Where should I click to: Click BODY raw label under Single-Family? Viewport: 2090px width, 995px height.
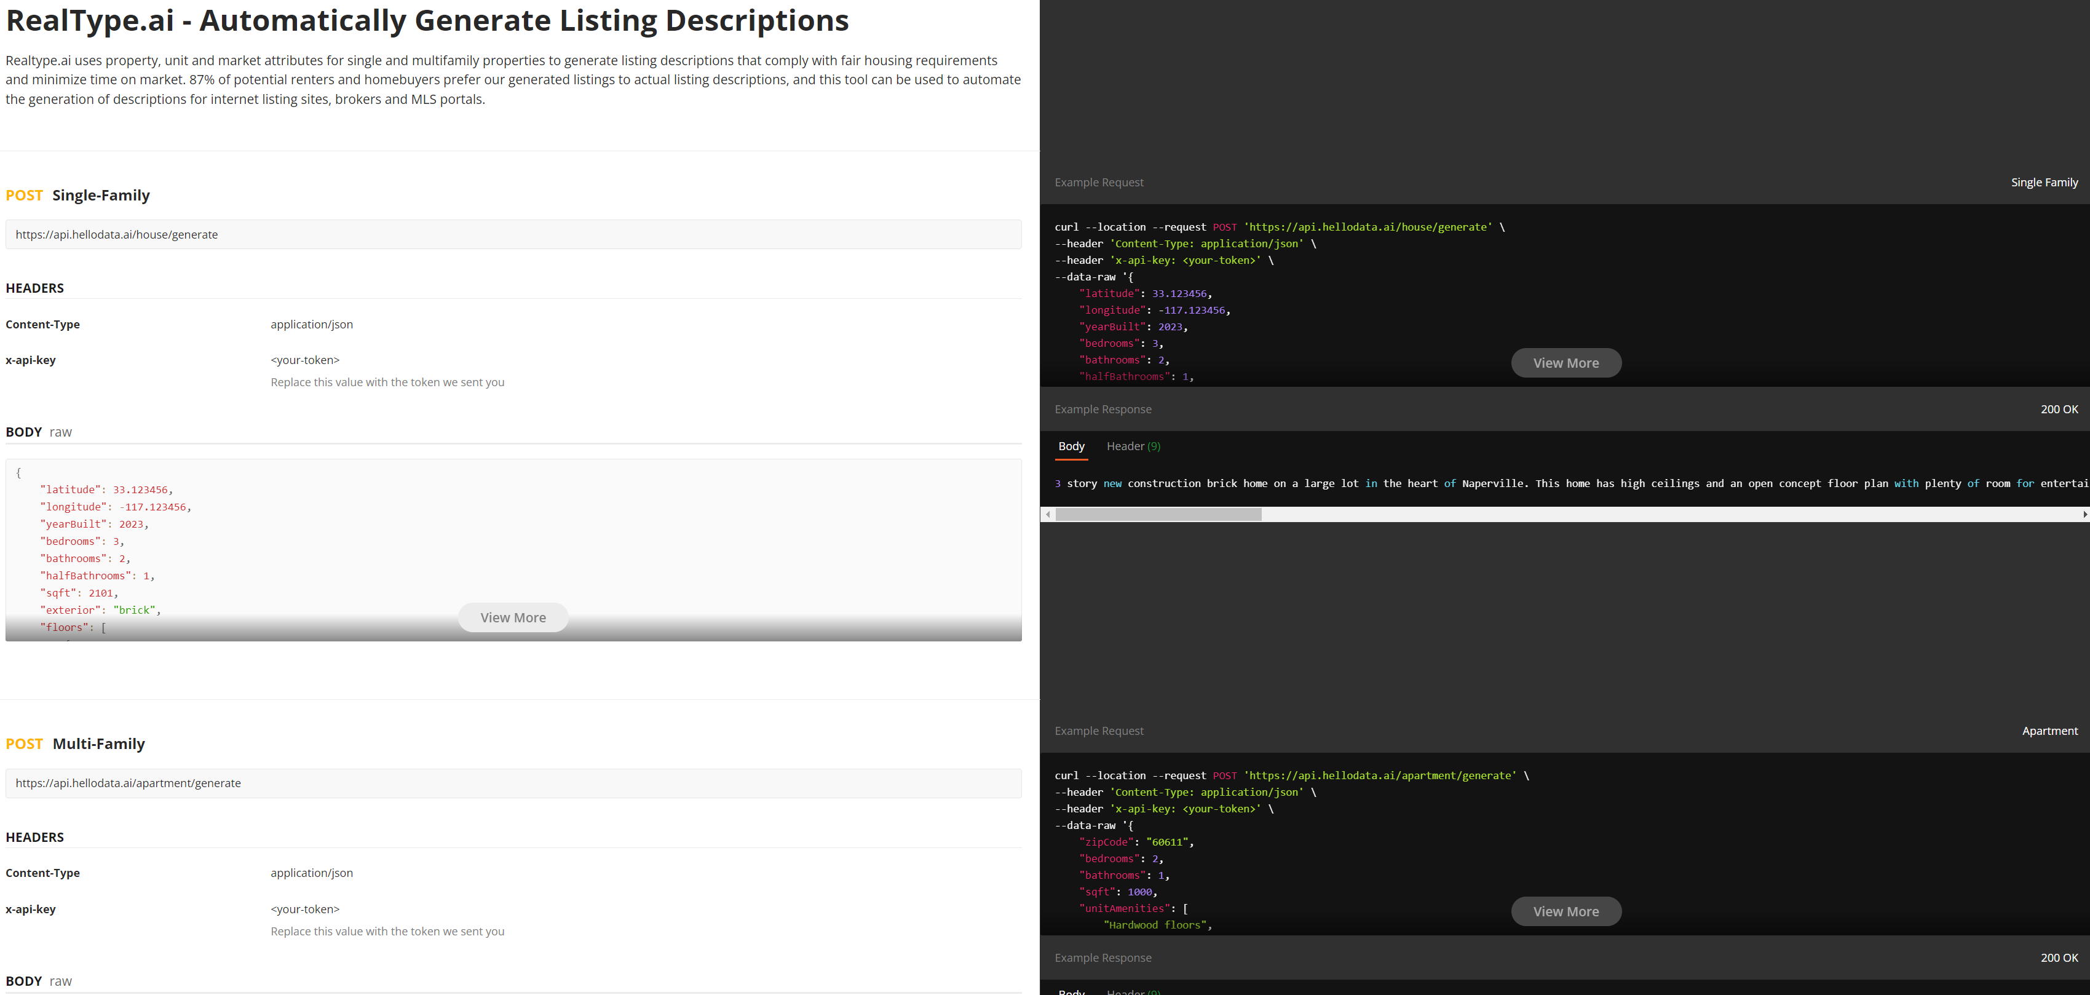39,432
